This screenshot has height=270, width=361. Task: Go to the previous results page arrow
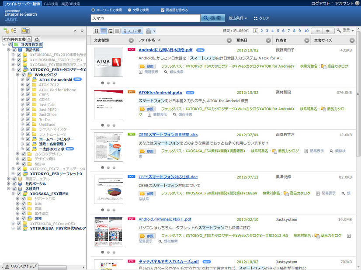pyautogui.click(x=318, y=31)
